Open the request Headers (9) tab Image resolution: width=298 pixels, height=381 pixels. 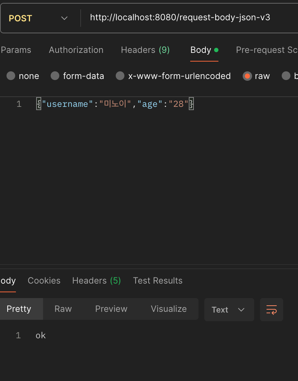[145, 50]
